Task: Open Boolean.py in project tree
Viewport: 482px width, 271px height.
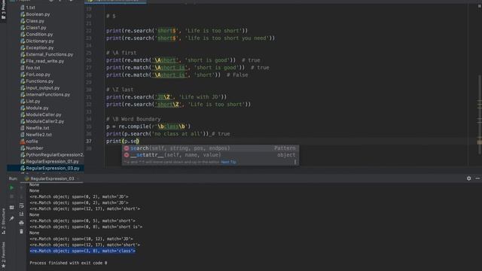Action: tap(38, 14)
